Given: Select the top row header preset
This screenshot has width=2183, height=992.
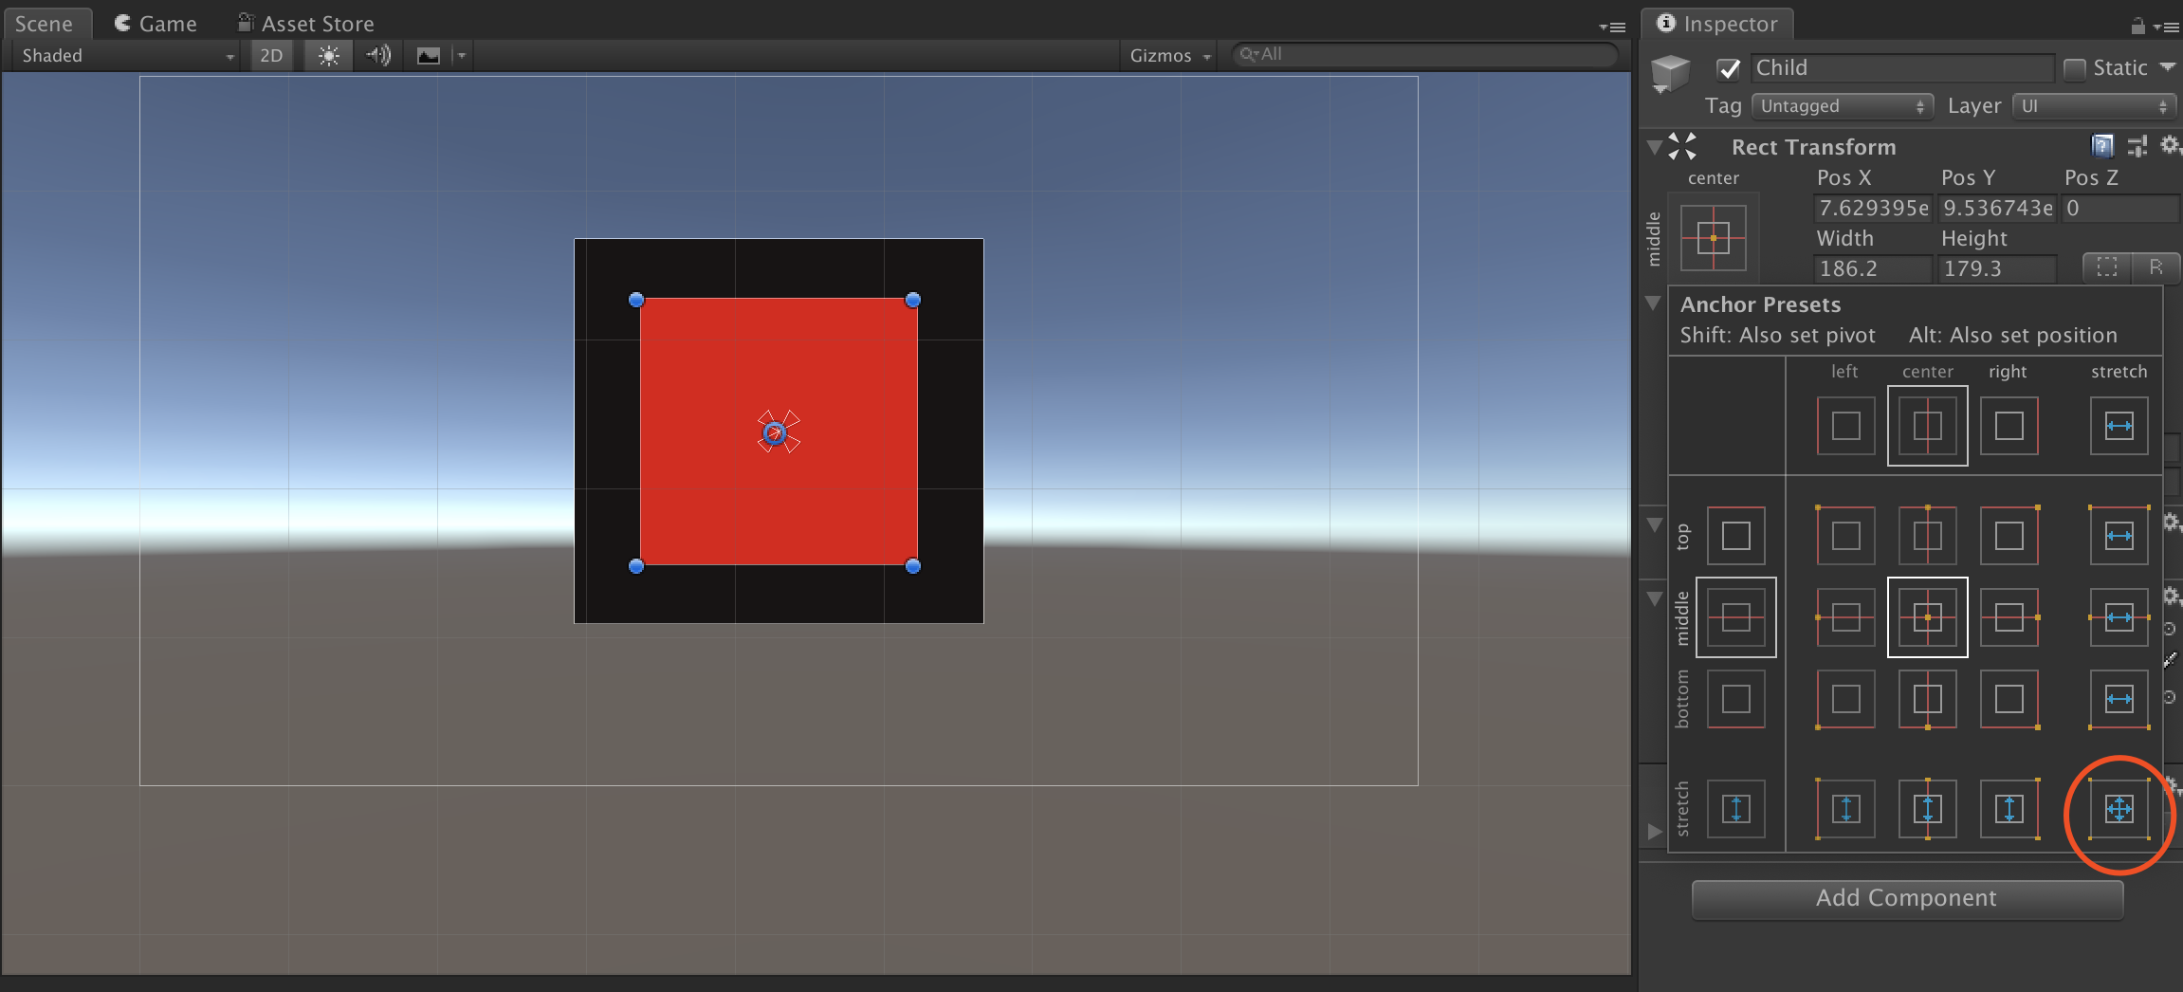Looking at the screenshot, I should point(1735,536).
